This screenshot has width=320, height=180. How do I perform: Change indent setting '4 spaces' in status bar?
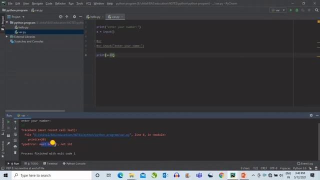click(285, 168)
